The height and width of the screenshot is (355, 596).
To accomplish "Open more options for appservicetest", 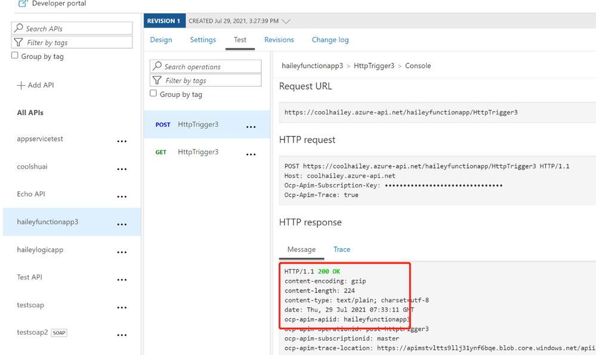I will pyautogui.click(x=122, y=141).
